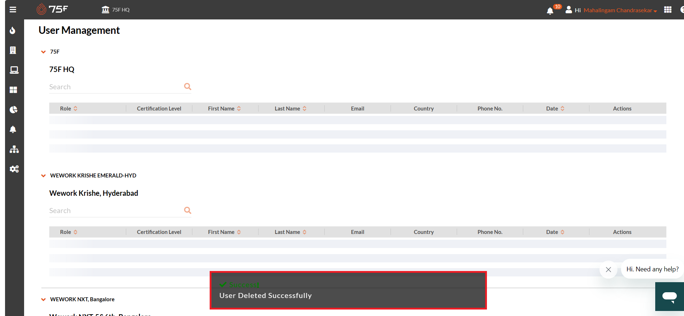Dismiss the 'Need any help?' chat prompt
684x316 pixels.
pos(608,270)
